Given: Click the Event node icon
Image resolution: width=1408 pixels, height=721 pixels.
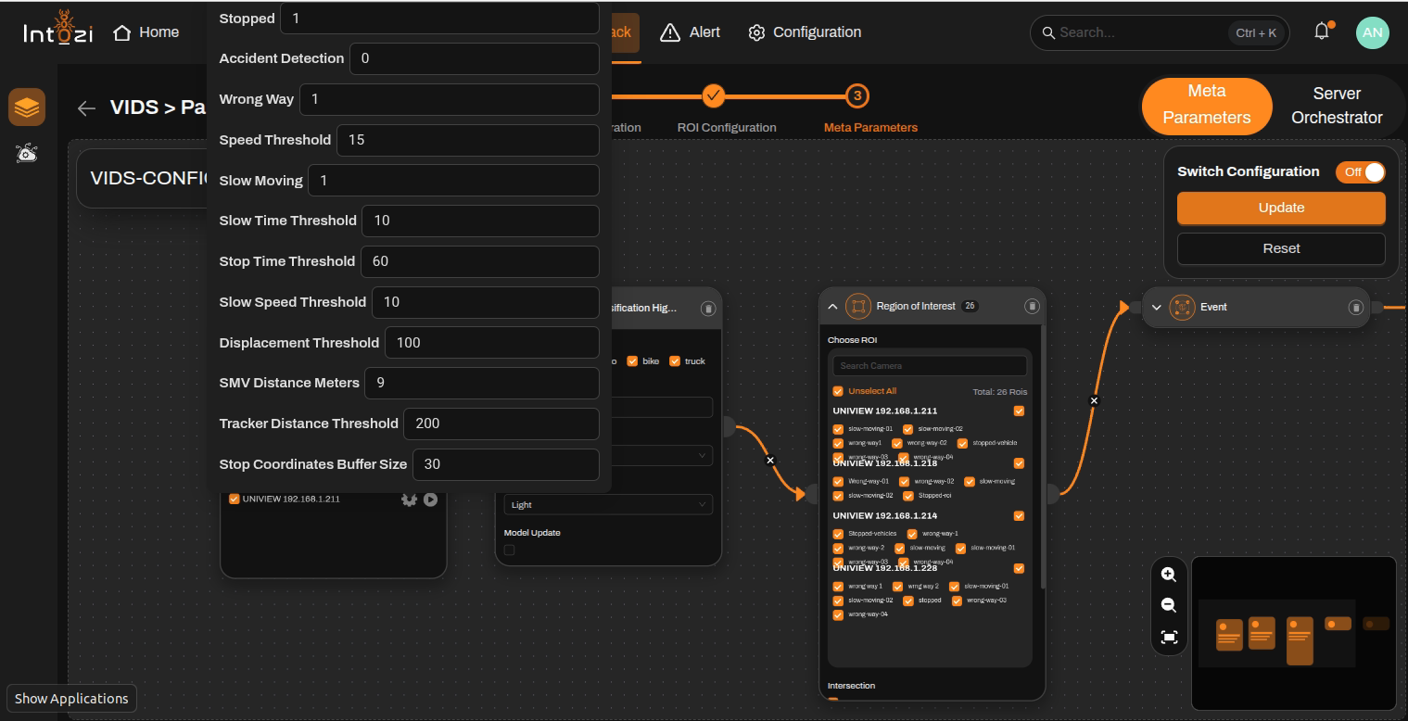Looking at the screenshot, I should pyautogui.click(x=1182, y=307).
